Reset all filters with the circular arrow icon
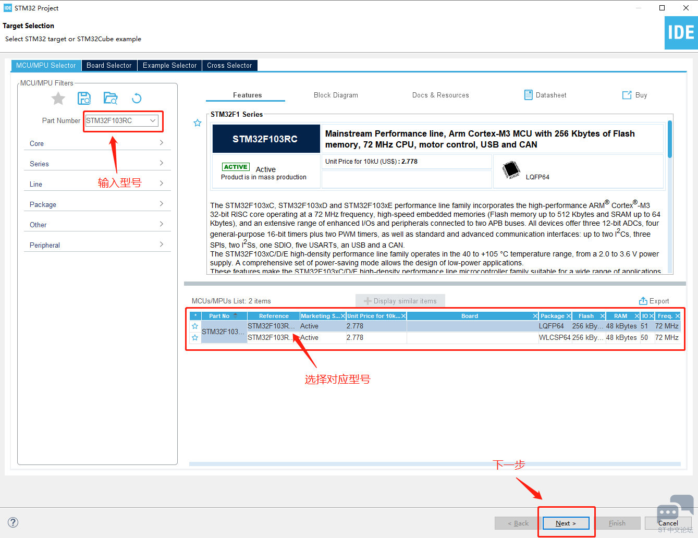 click(137, 98)
